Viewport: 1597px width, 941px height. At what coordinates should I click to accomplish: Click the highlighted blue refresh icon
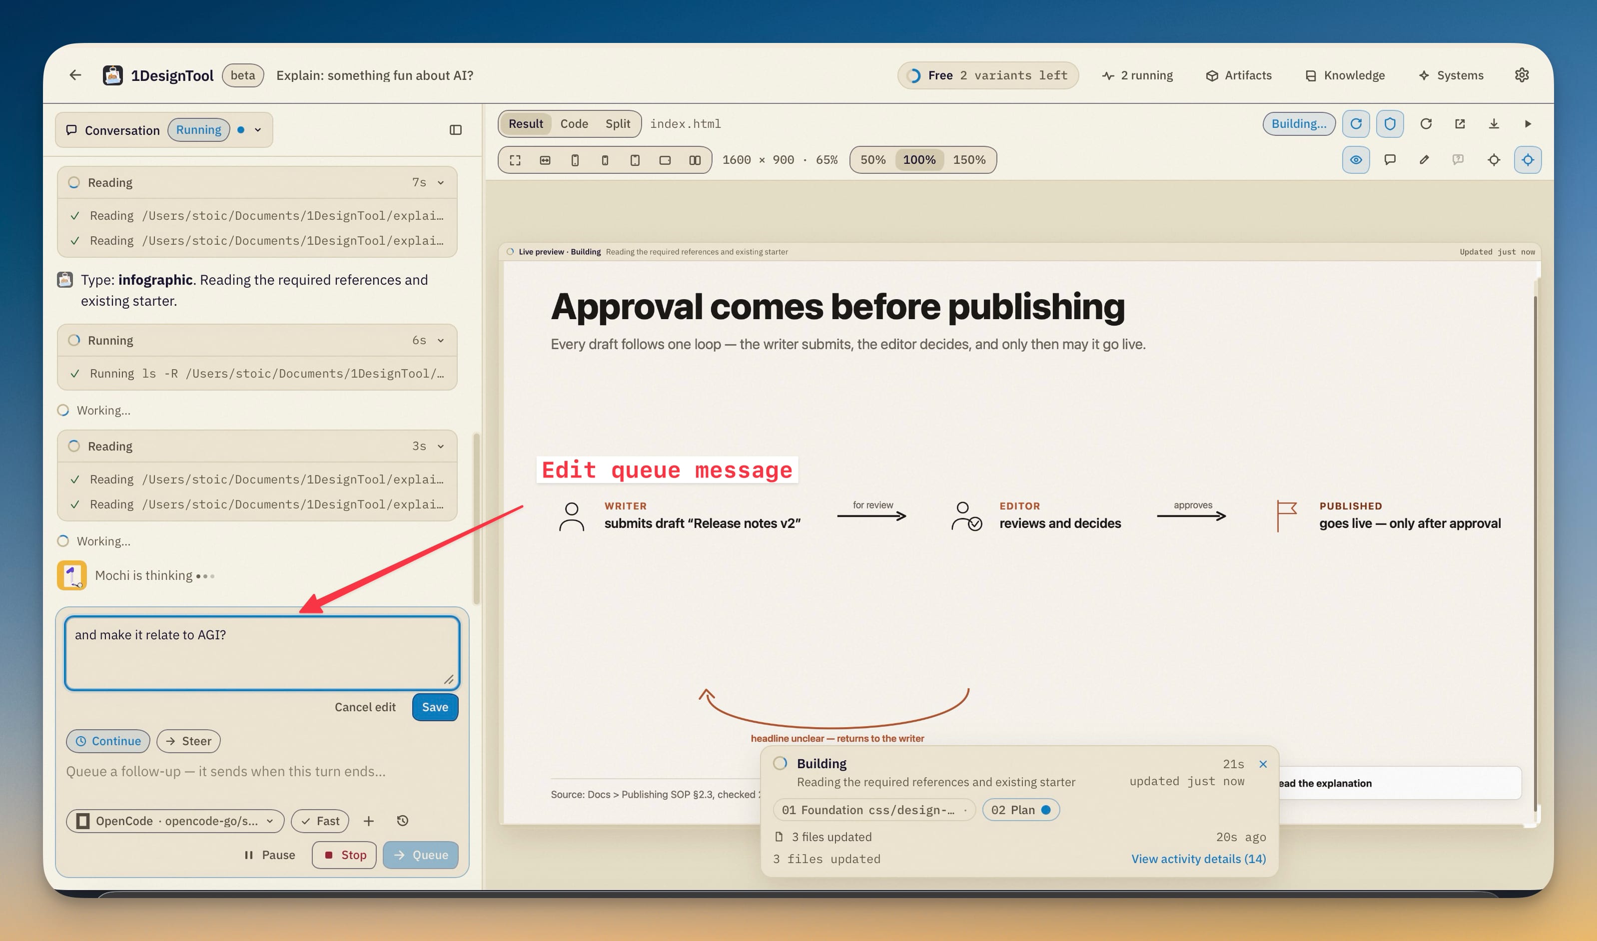(1355, 124)
